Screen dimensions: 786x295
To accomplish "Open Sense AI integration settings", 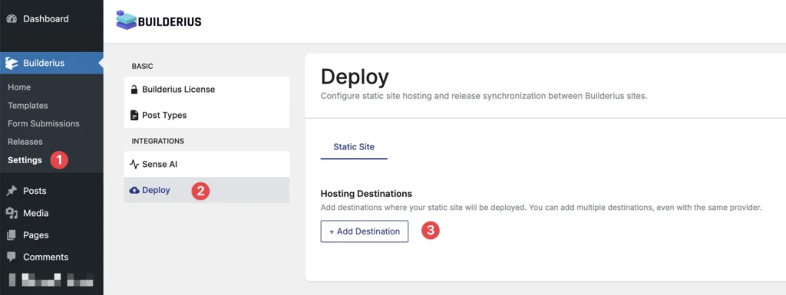I will [206, 164].
